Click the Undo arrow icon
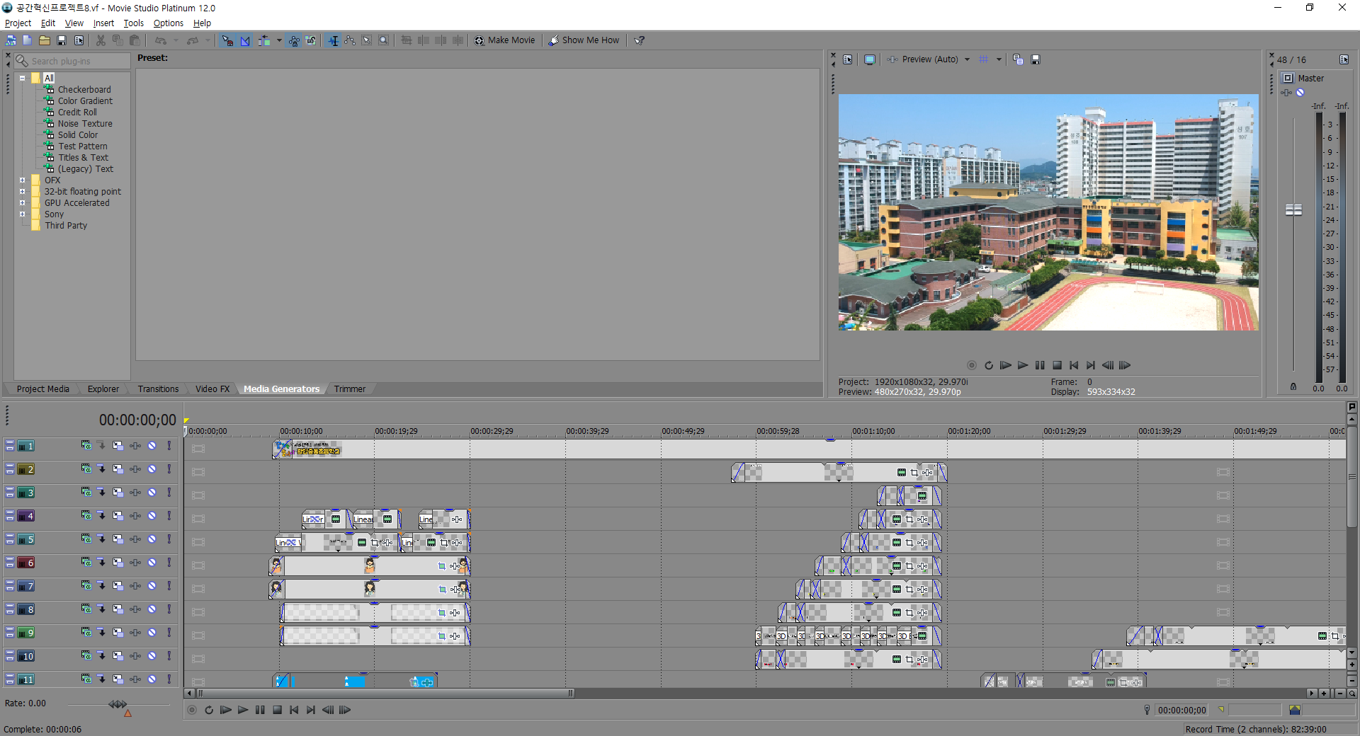Screen dimensions: 1360x736 [x=161, y=40]
